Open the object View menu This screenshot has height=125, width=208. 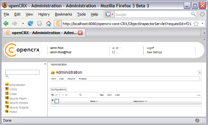pyautogui.click(x=62, y=79)
